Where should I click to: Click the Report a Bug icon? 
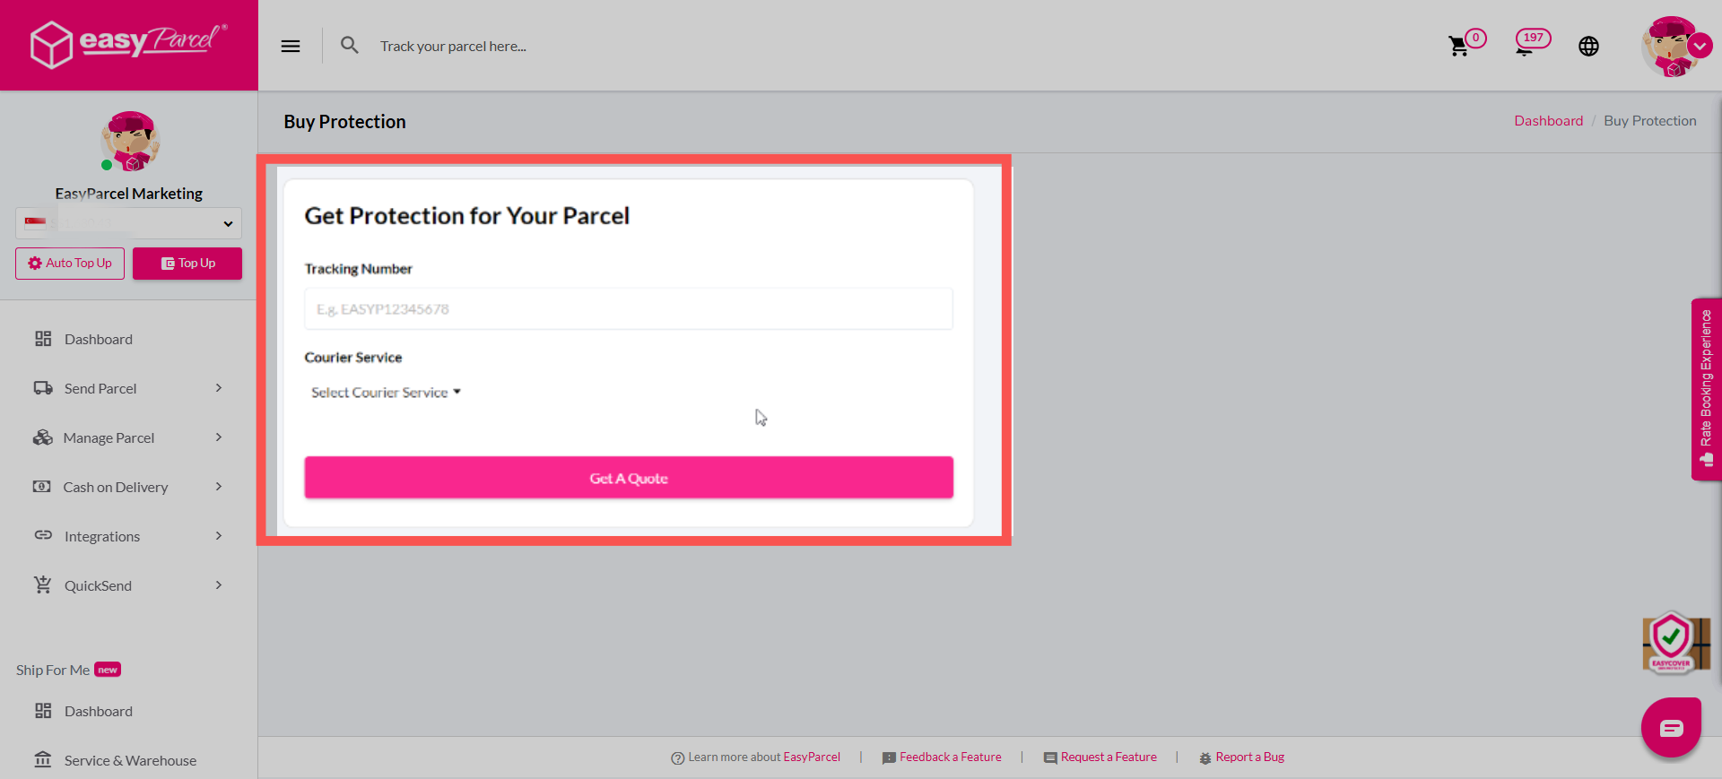click(1205, 758)
